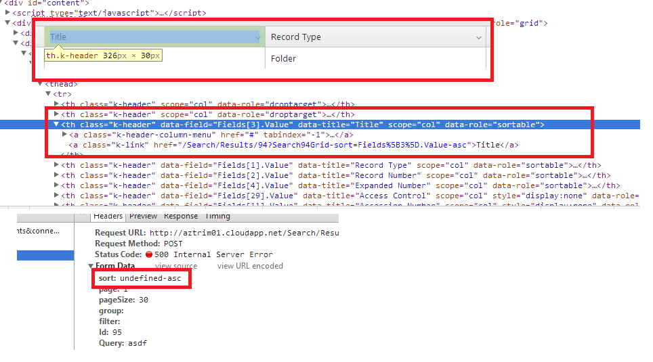
Task: Expand the k-header-column-menu anchor node
Action: pyautogui.click(x=64, y=135)
